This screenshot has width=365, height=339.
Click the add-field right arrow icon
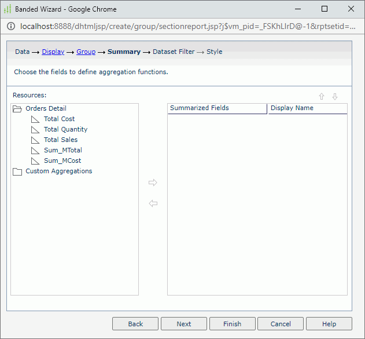coord(153,183)
